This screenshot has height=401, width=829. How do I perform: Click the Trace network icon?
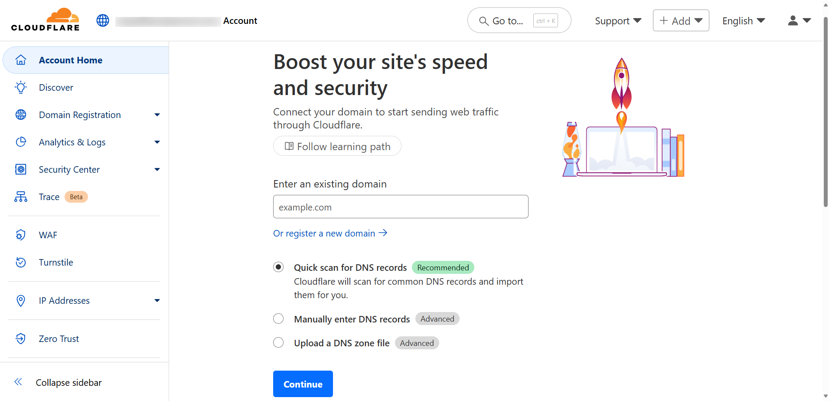pos(21,197)
